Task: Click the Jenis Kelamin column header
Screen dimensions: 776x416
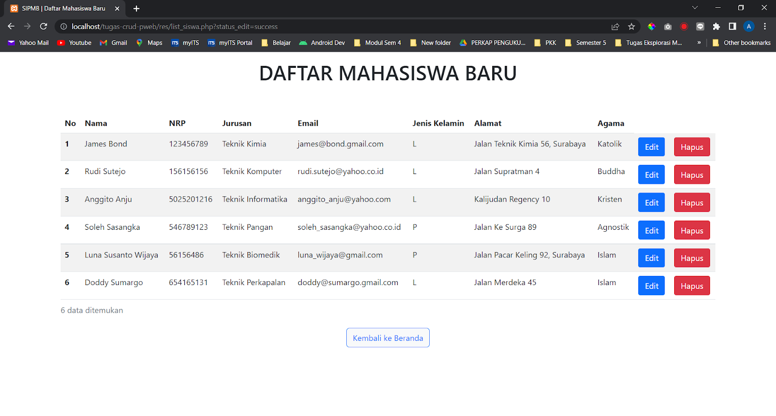Action: tap(438, 123)
